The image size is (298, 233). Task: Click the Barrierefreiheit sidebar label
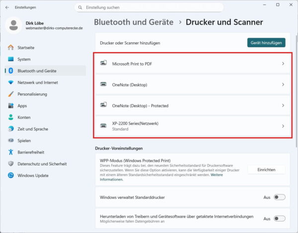click(x=31, y=152)
